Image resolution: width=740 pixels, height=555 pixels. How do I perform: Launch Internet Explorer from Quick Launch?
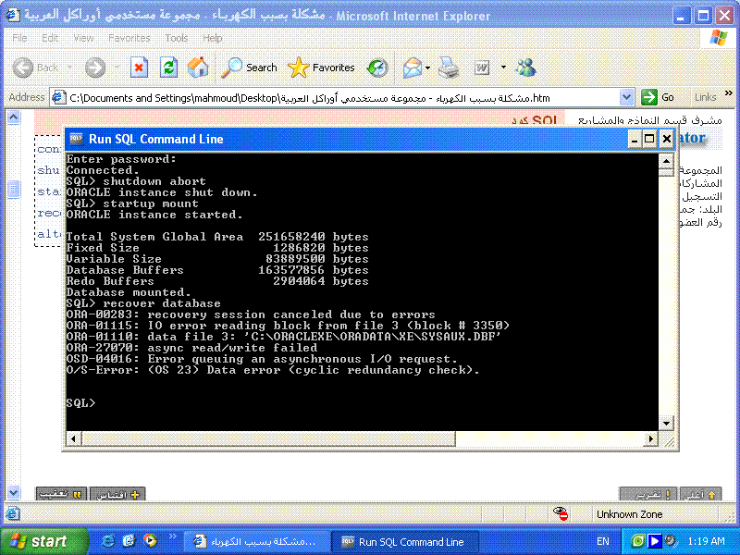click(x=108, y=541)
